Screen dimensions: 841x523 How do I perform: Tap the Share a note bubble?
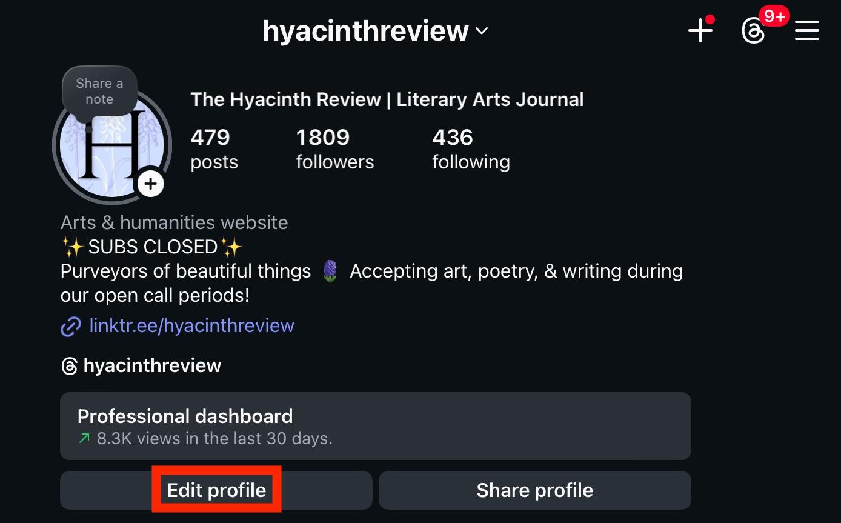coord(99,91)
